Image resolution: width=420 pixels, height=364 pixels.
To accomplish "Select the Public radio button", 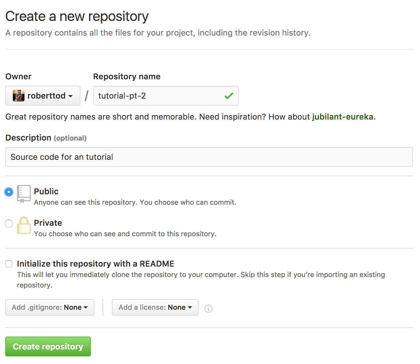I will (x=9, y=192).
